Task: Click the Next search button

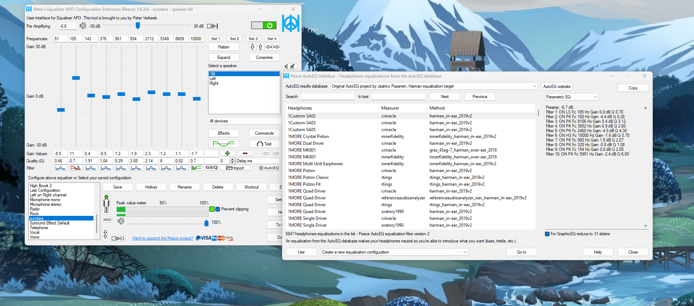Action: pos(445,97)
